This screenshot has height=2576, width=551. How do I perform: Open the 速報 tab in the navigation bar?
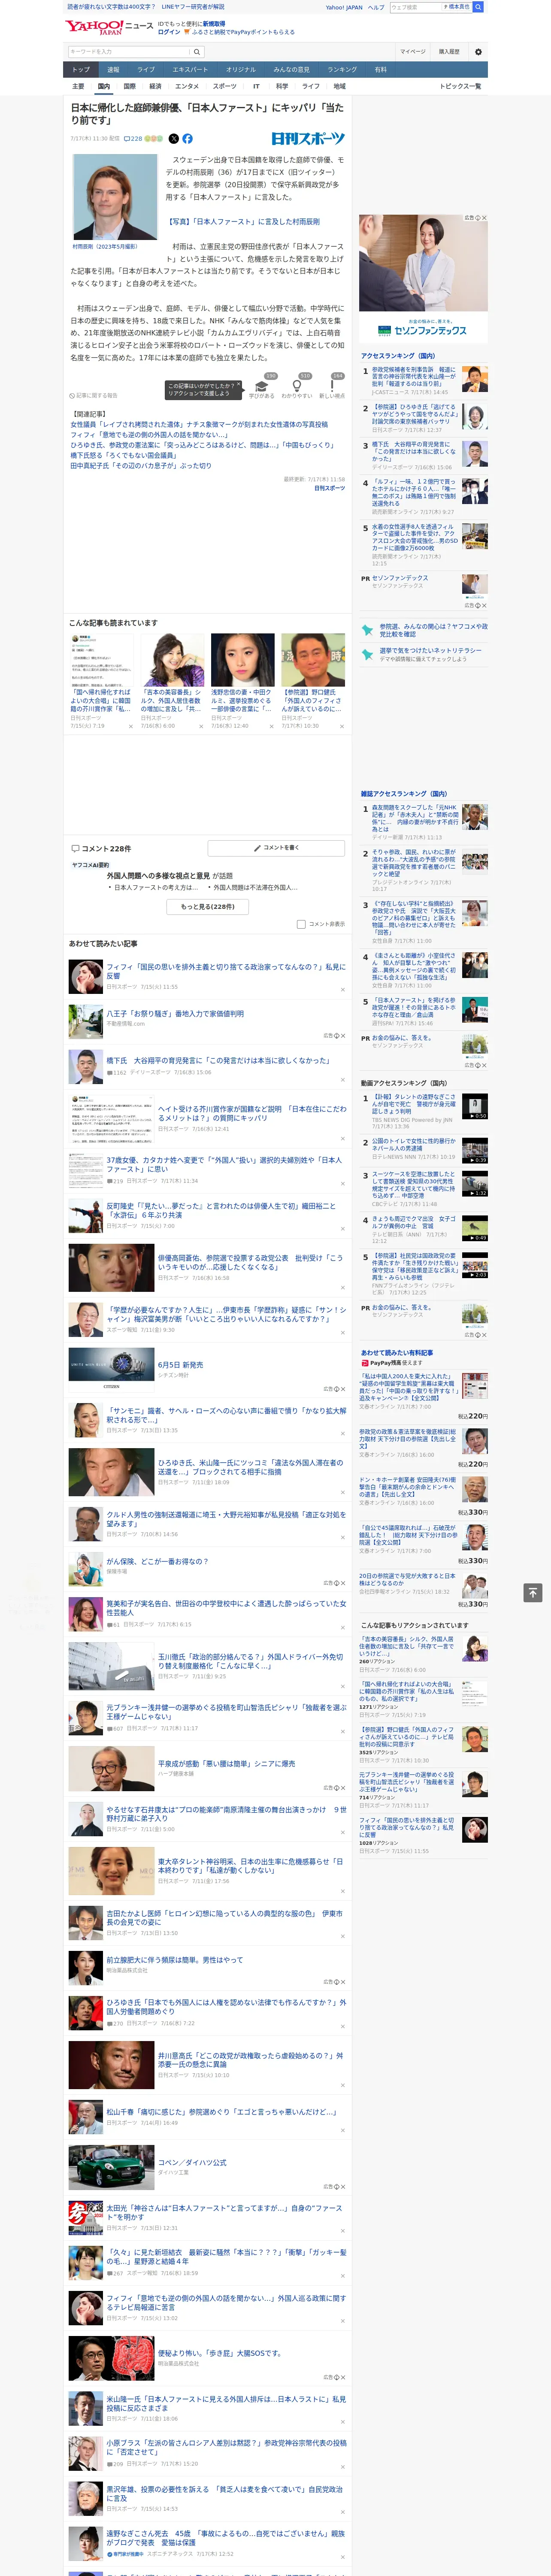[113, 70]
